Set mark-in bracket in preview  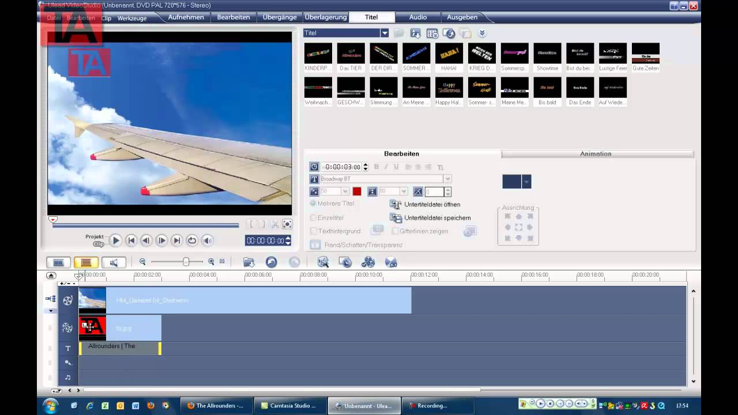[x=251, y=224]
